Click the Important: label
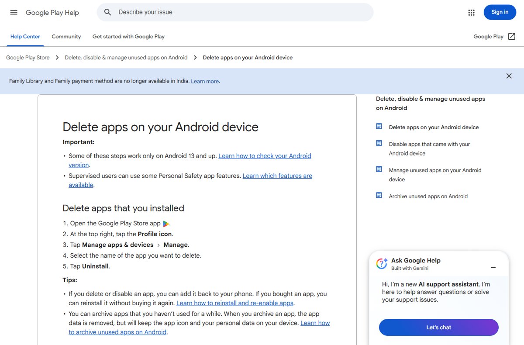 [79, 142]
